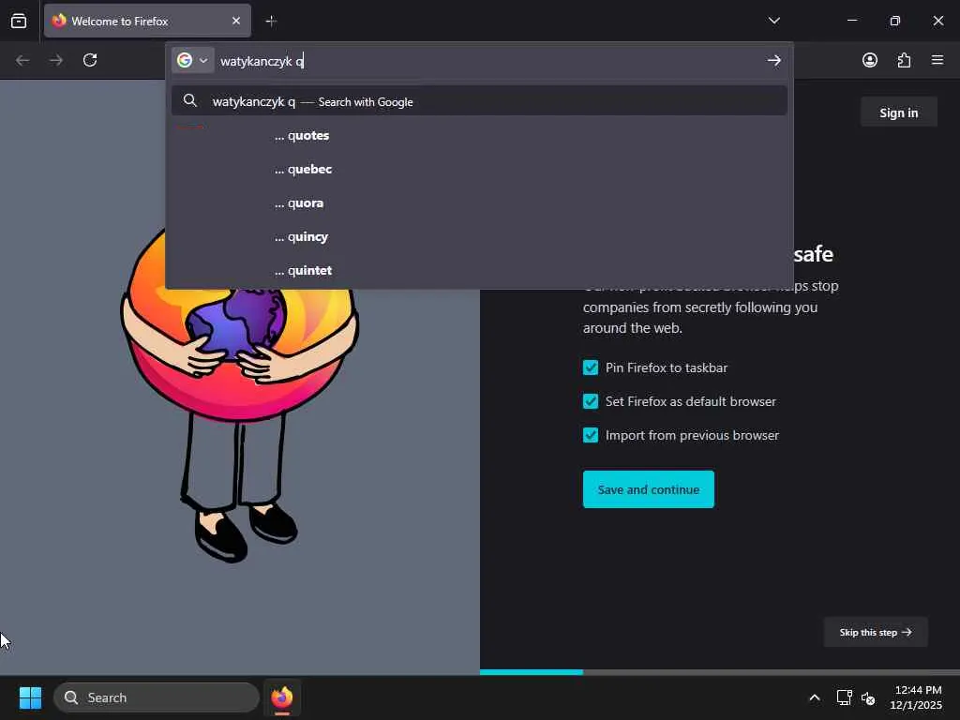Choose the 'quebec' search suggestion

[x=479, y=169]
